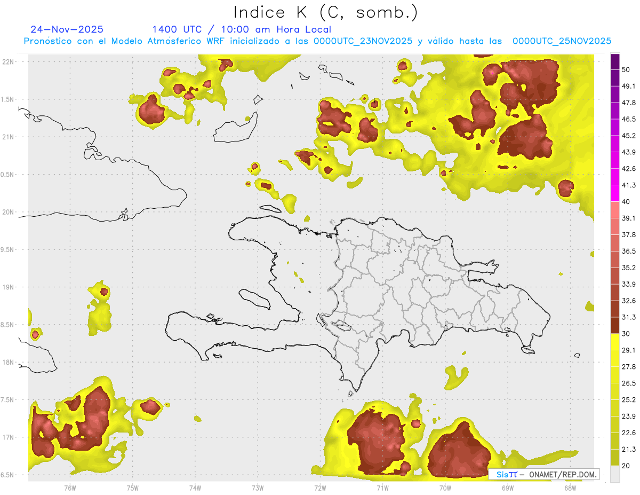The height and width of the screenshot is (495, 640).
Task: Click the "70W" longitude axis label
Action: [x=445, y=488]
